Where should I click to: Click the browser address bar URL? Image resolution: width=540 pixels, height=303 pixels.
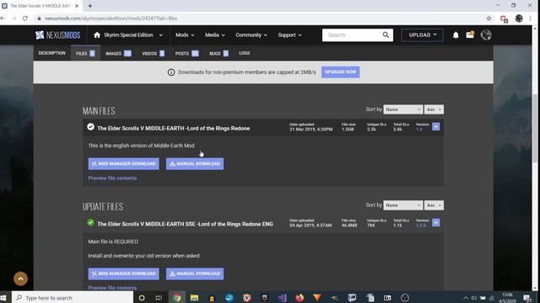[111, 19]
